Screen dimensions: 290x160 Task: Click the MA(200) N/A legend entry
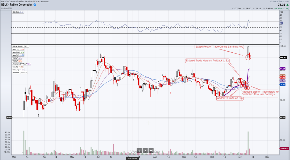18,52
